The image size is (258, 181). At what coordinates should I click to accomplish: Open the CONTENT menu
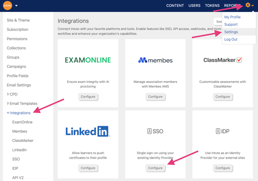(175, 6)
